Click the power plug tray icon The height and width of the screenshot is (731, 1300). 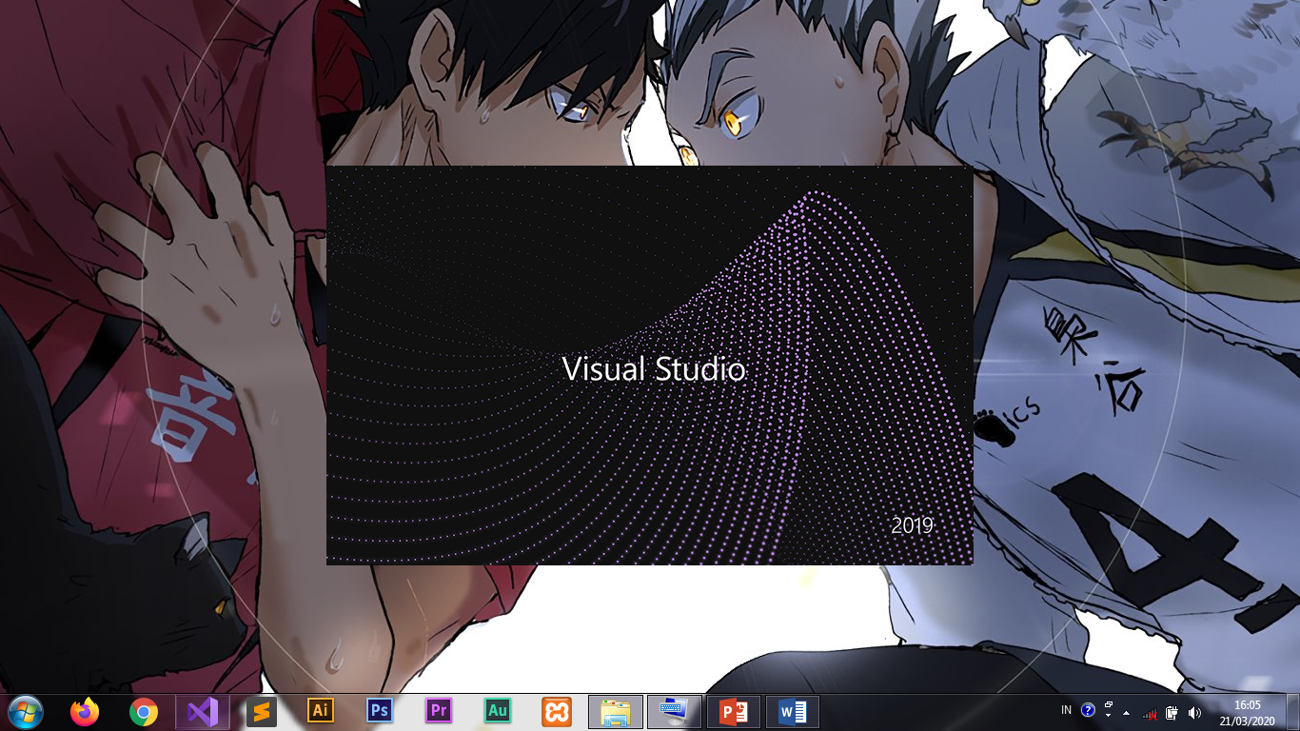coord(1172,712)
